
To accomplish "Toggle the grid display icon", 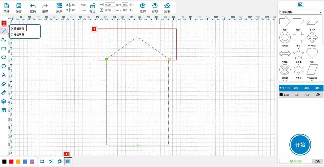I will click(68, 161).
